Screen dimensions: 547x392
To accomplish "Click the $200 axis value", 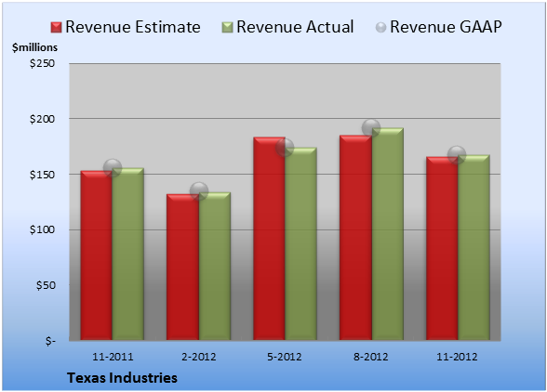I will pyautogui.click(x=42, y=119).
